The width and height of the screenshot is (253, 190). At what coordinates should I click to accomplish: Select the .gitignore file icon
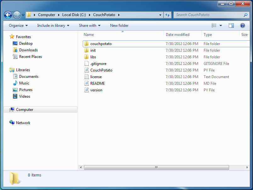tap(87, 64)
